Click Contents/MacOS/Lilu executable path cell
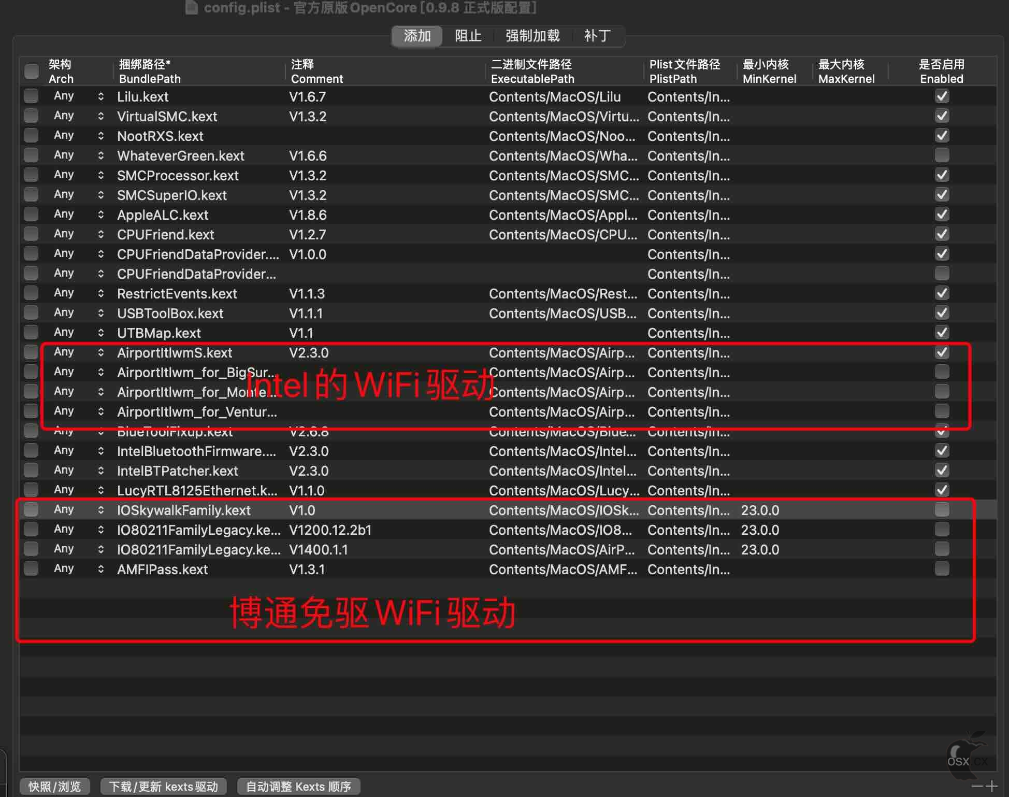The image size is (1009, 797). coord(555,96)
